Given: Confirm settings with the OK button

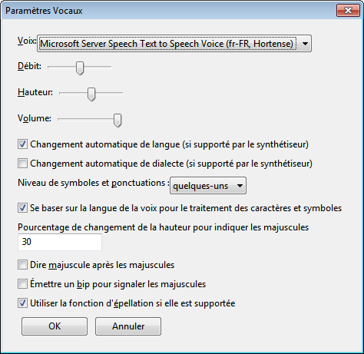Looking at the screenshot, I should click(55, 326).
